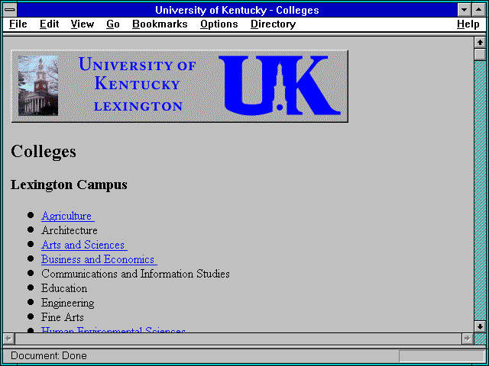The image size is (489, 366).
Task: Follow the Agriculture college link
Action: [x=68, y=216]
